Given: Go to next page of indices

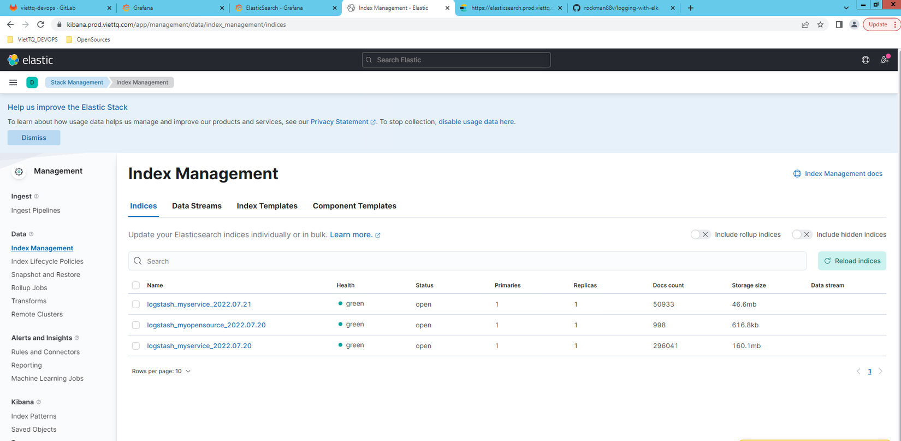Looking at the screenshot, I should [x=881, y=372].
